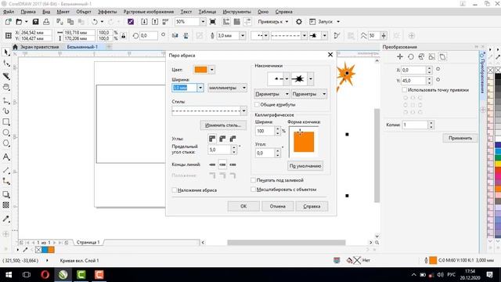Select the Shape edit tool
This screenshot has height=282, width=501.
pyautogui.click(x=6, y=63)
